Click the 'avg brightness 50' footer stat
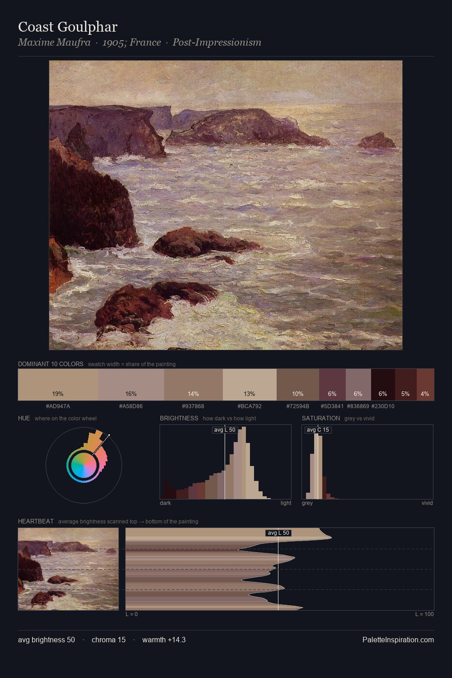Screen dimensions: 452x678 pyautogui.click(x=47, y=640)
